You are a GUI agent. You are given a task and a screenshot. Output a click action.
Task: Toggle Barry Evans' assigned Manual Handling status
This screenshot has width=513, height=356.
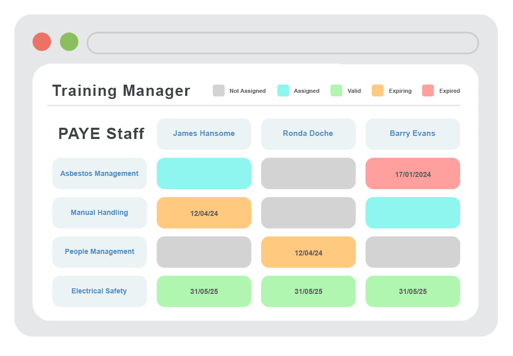pyautogui.click(x=412, y=212)
